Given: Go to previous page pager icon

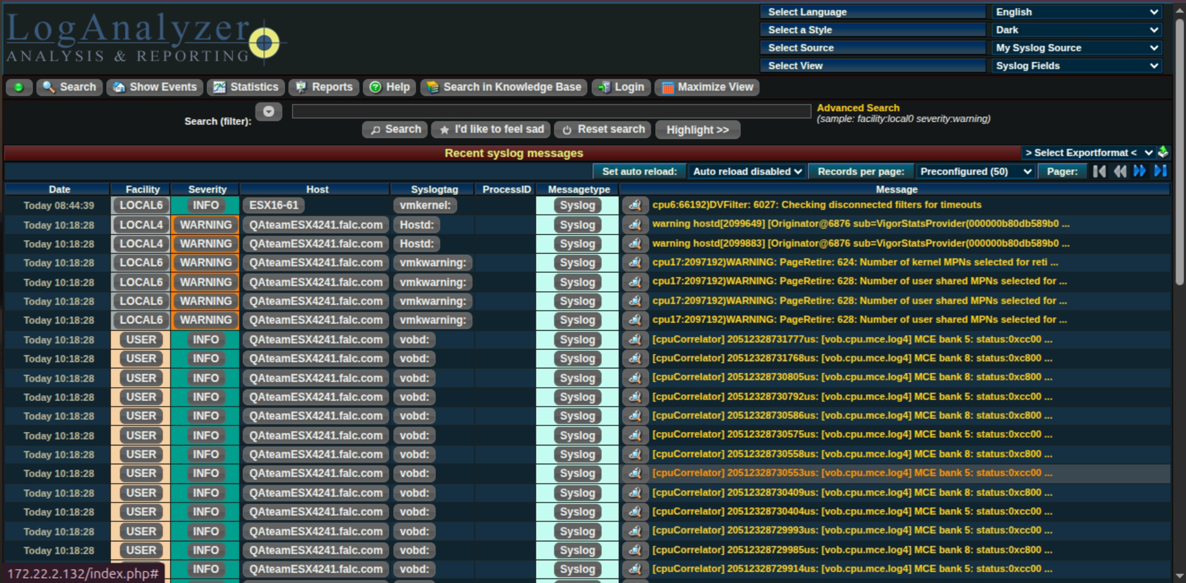Looking at the screenshot, I should click(x=1120, y=171).
